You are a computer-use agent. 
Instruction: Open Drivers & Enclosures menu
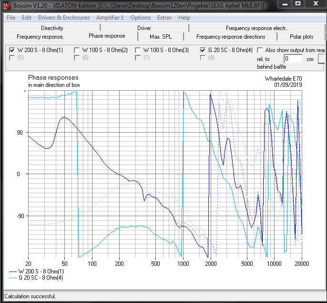tap(64, 18)
